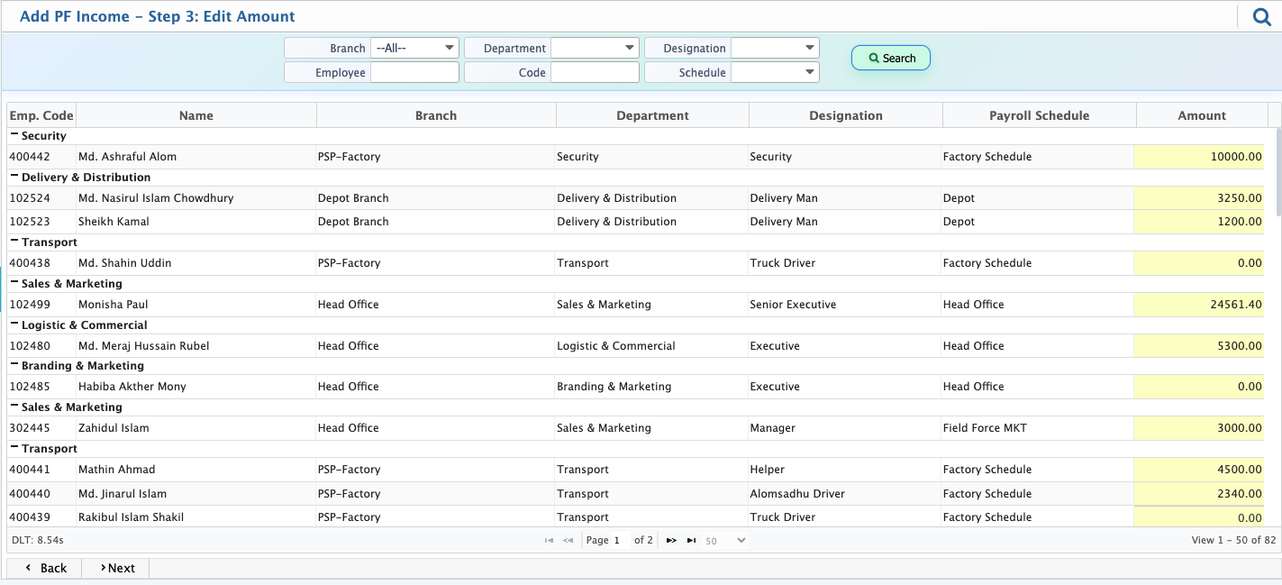This screenshot has height=585, width=1282.
Task: Jump to the last page of results
Action: 691,541
